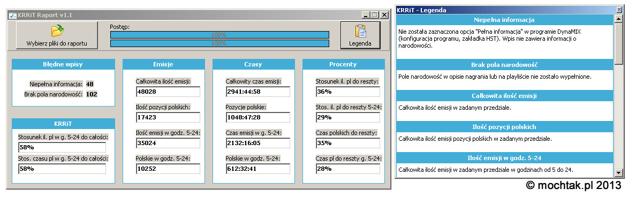Click the lower 100% progress bar
This screenshot has width=636, height=204.
click(x=219, y=43)
